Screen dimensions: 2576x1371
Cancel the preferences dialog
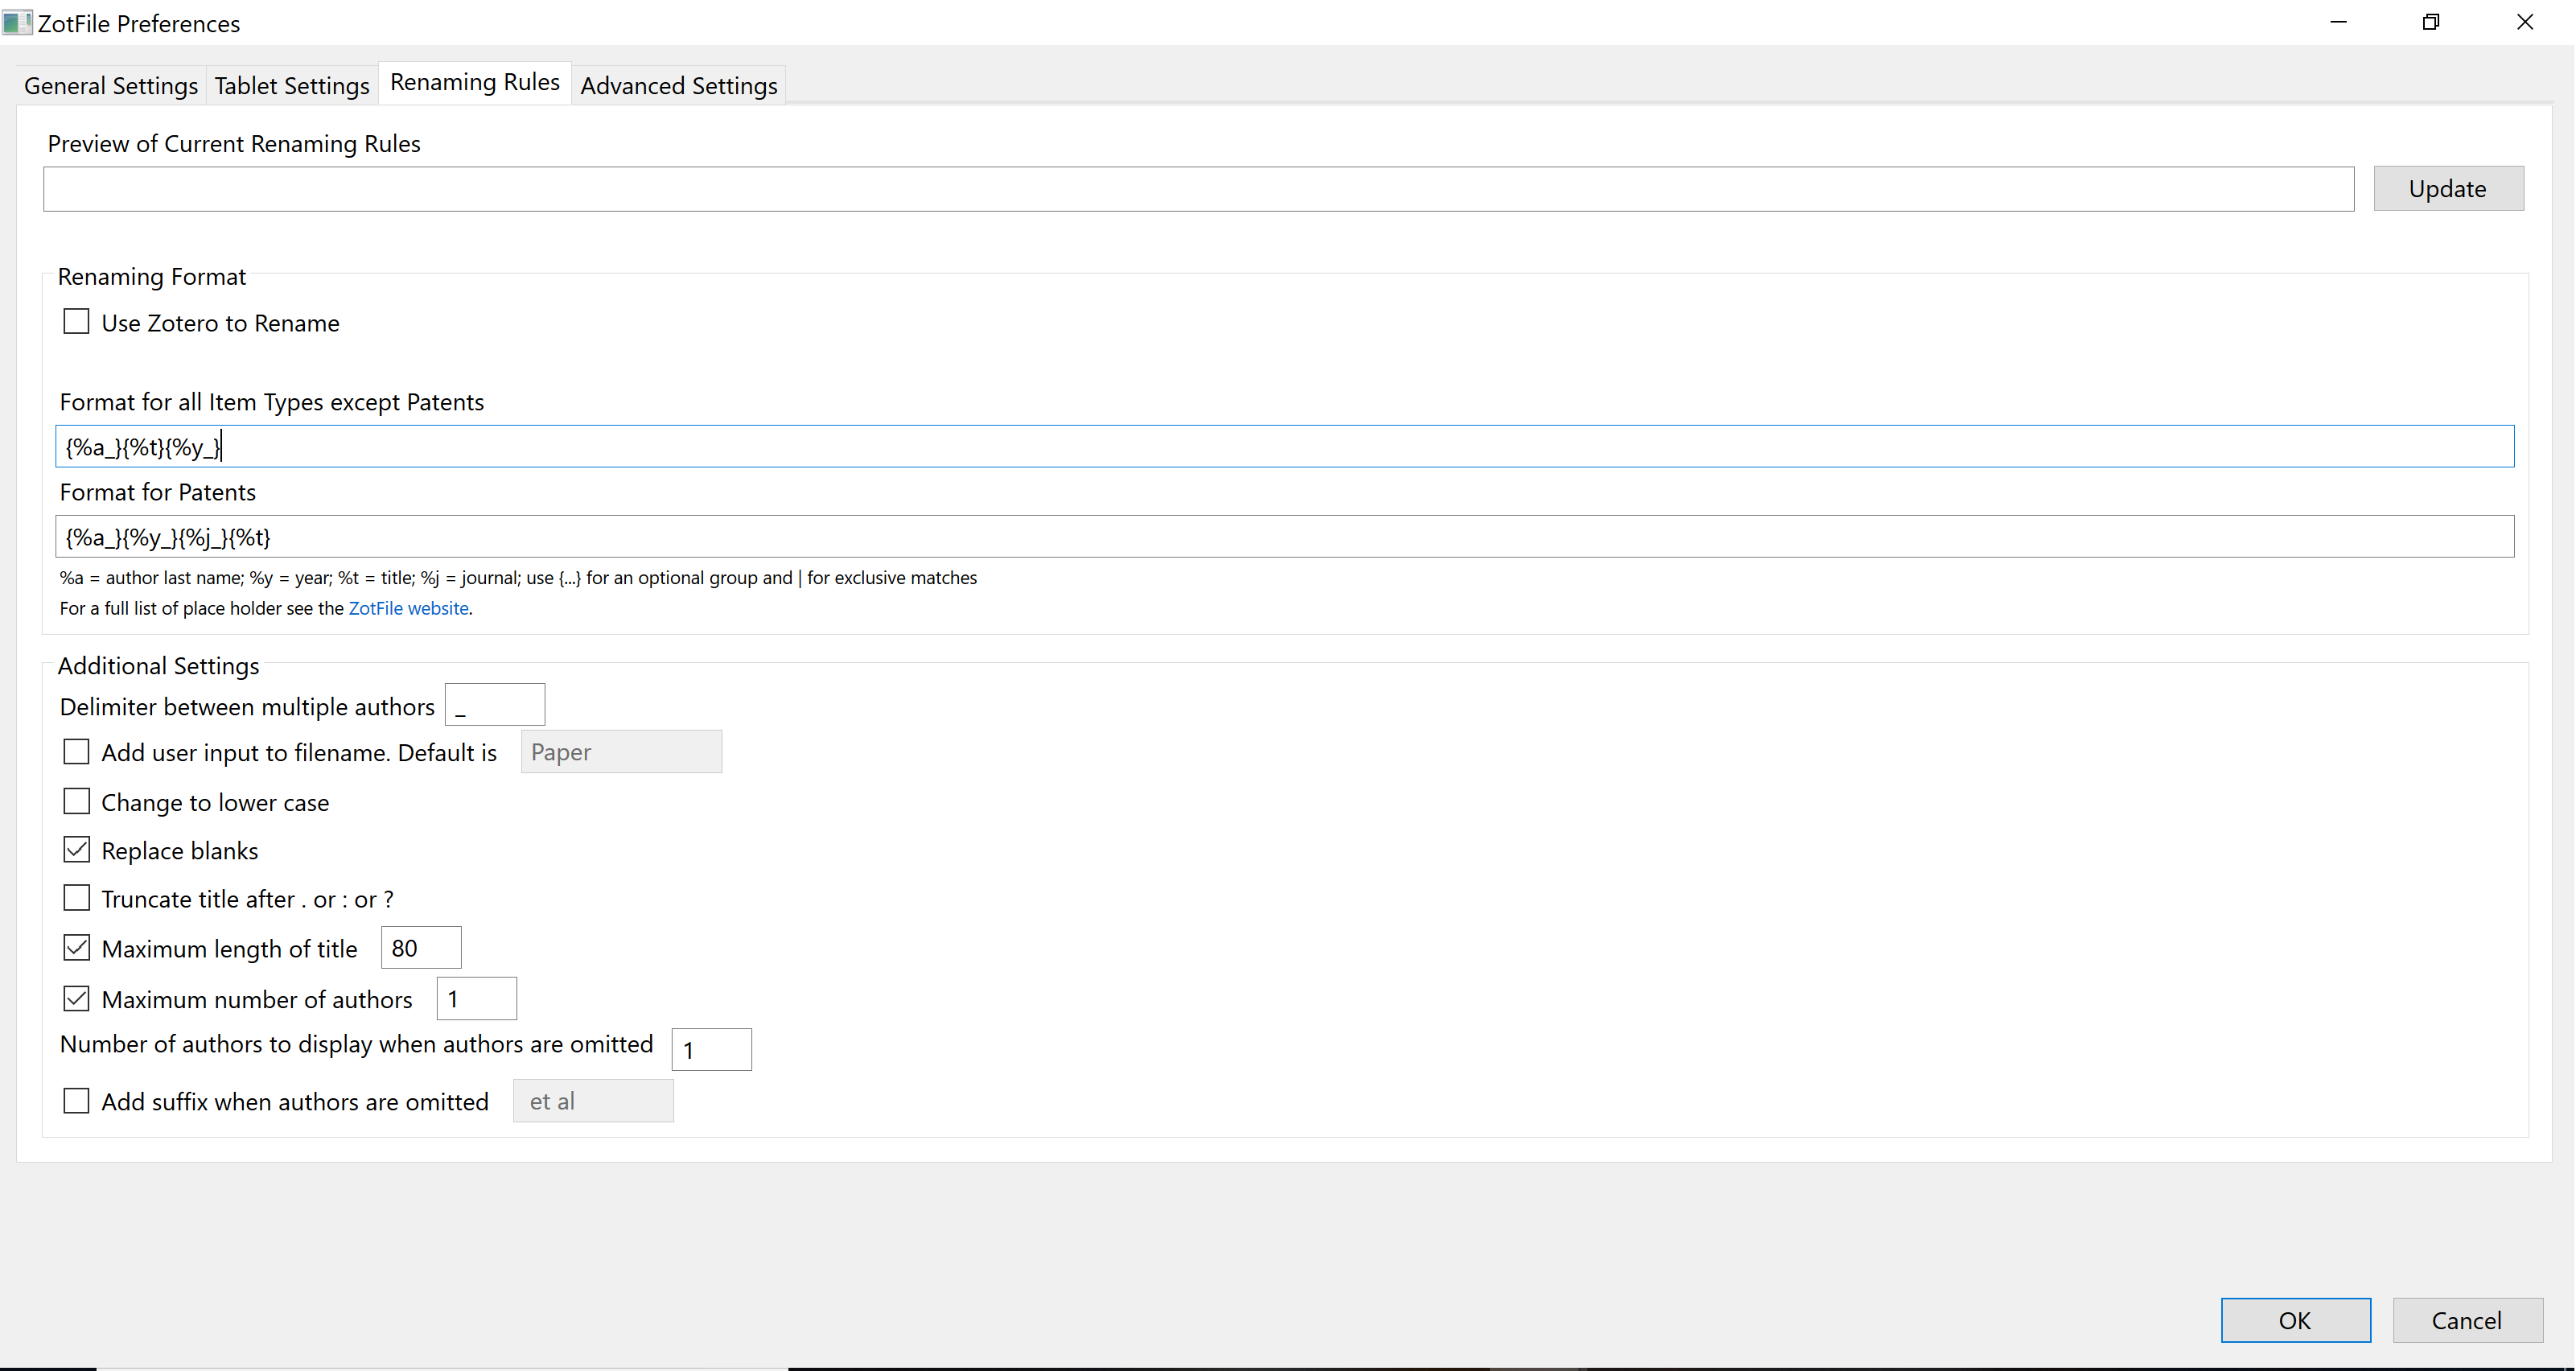(x=2467, y=1320)
